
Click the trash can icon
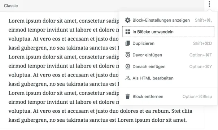(128, 96)
